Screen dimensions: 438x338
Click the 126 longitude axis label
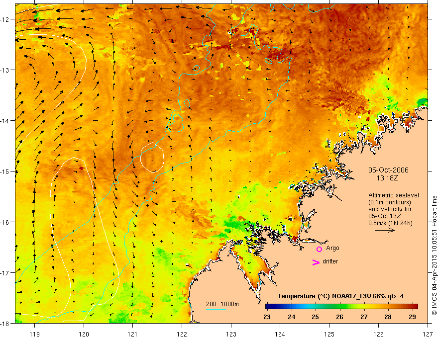(378, 334)
